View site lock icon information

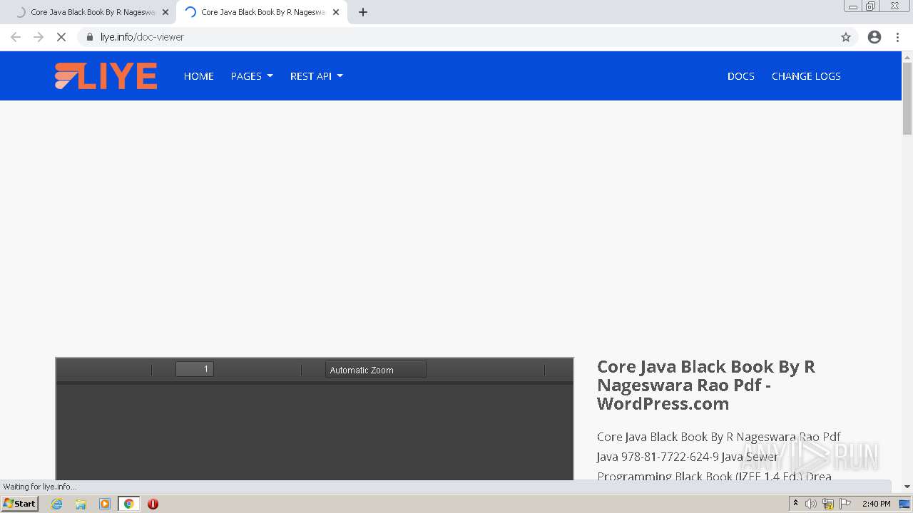(x=90, y=37)
